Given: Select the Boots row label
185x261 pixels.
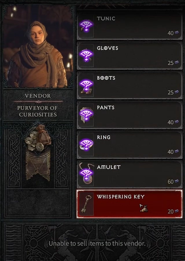Looking at the screenshot, I should point(106,78).
